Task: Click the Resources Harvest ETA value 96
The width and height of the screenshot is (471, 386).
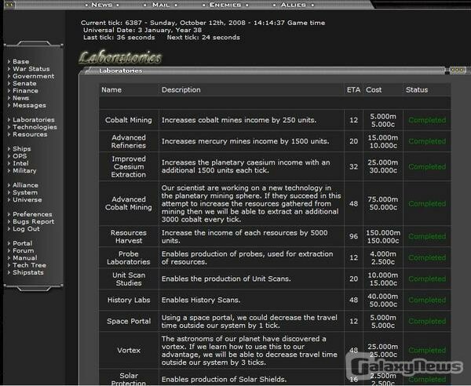Action: [x=353, y=236]
